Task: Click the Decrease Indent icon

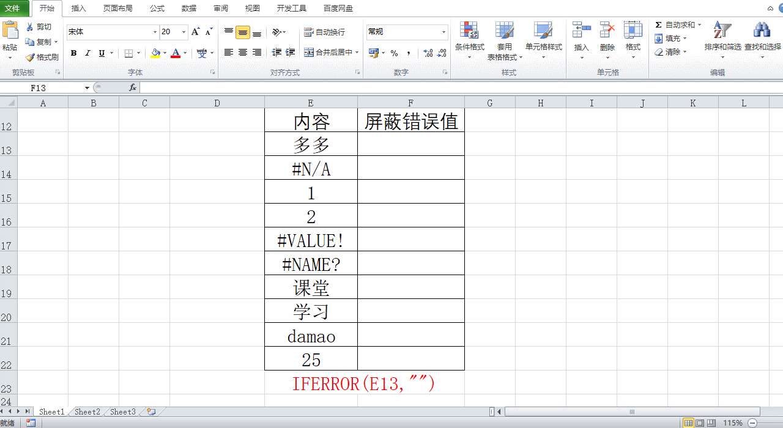Action: (x=276, y=53)
